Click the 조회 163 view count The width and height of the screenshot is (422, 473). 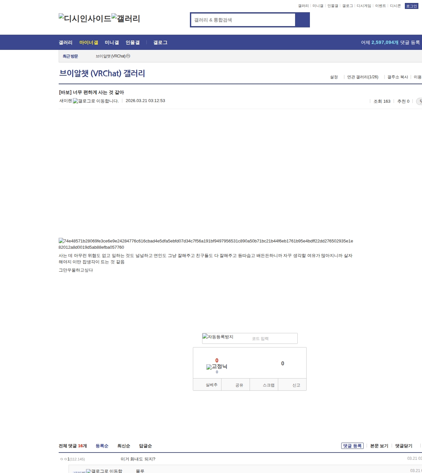[382, 101]
